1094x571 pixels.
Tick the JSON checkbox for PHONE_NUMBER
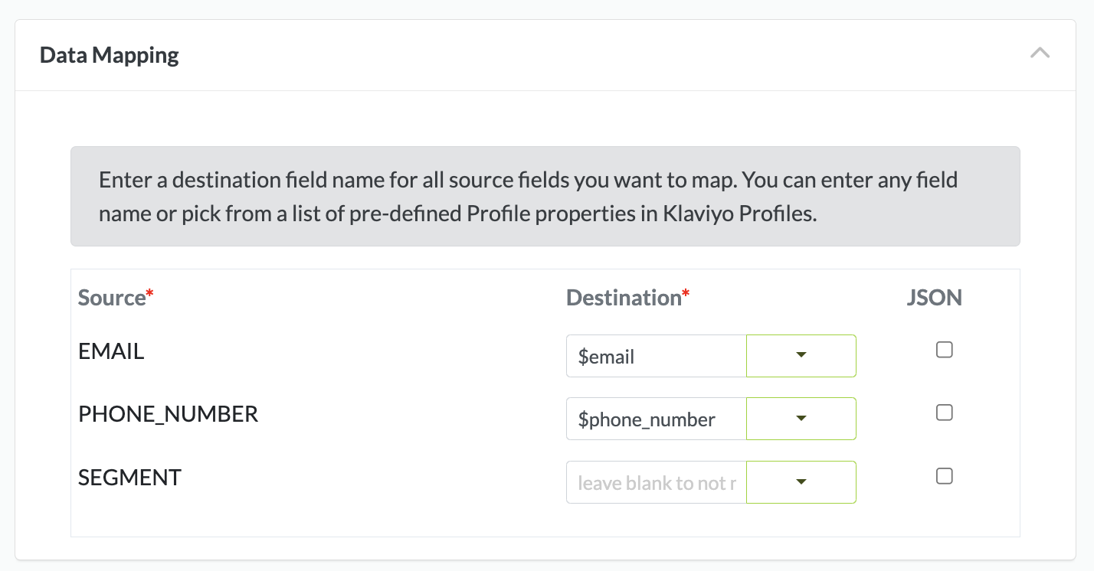(945, 413)
